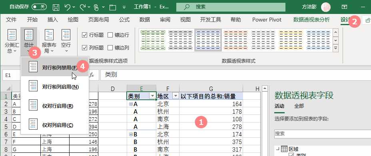Image resolution: width=371 pixels, height=156 pixels.
Task: Collapse the category A group
Action: tap(131, 104)
